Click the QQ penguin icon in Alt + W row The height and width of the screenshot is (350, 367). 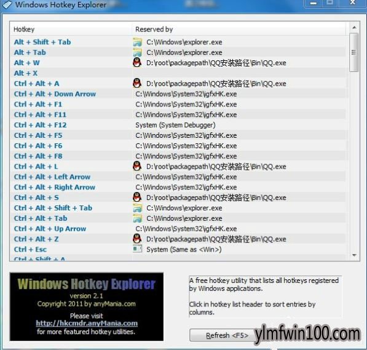137,63
